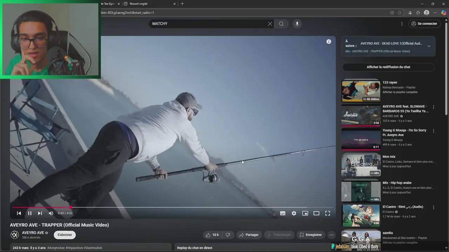
Task: Switch to theater mode
Action: (x=316, y=213)
